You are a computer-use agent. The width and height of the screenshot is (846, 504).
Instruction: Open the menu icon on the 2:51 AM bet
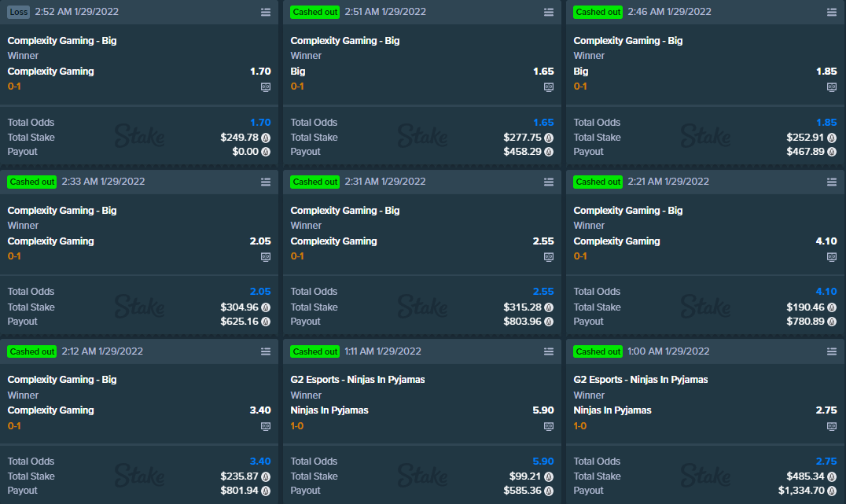pos(549,12)
